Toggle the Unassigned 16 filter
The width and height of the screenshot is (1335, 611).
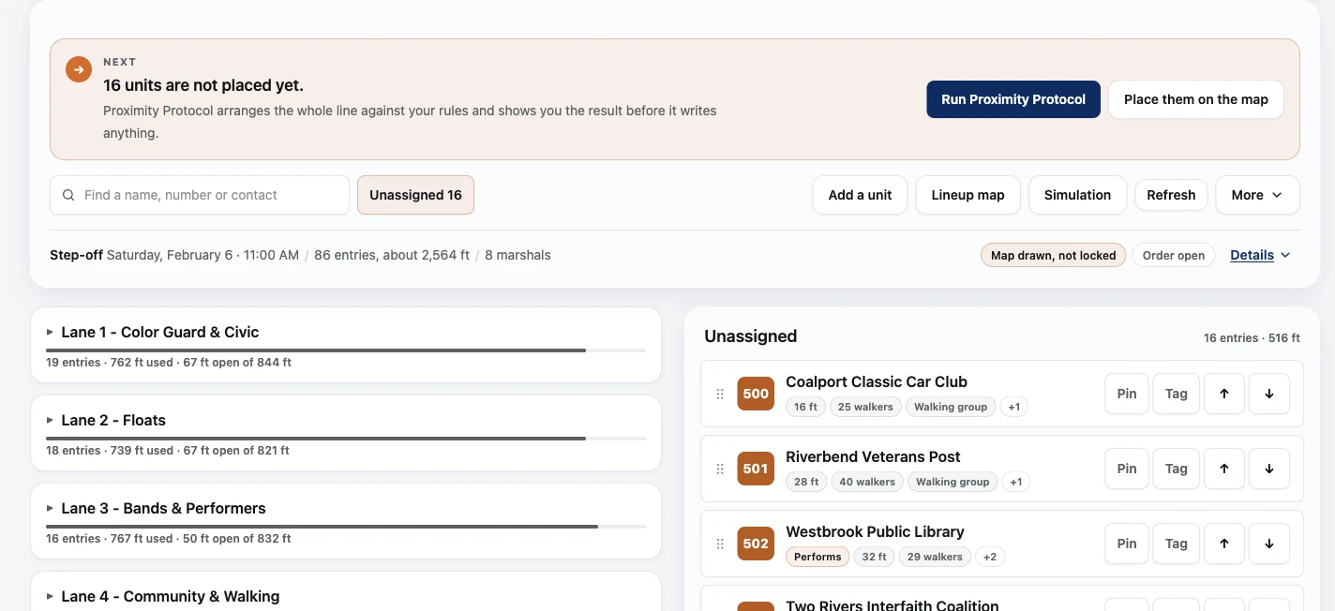coord(415,195)
